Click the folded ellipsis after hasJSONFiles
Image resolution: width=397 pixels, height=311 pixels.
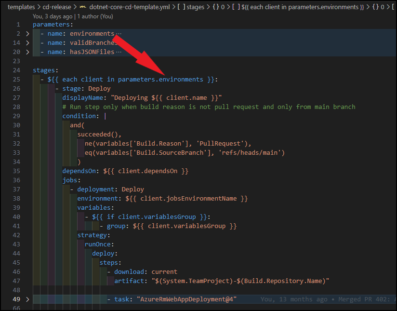[119, 52]
